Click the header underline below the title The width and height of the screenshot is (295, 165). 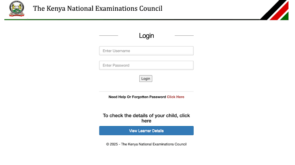[x=132, y=19]
